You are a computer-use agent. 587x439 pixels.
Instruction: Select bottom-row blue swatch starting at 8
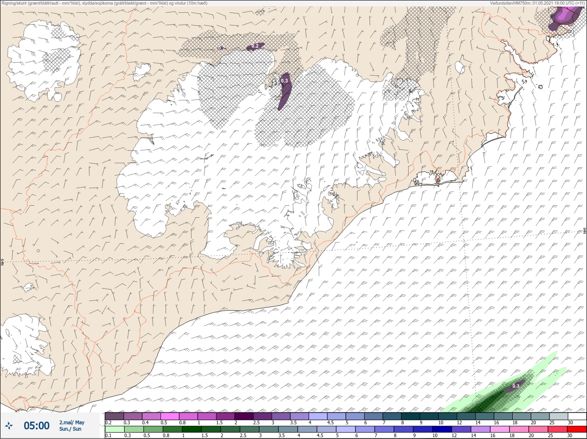point(404,429)
